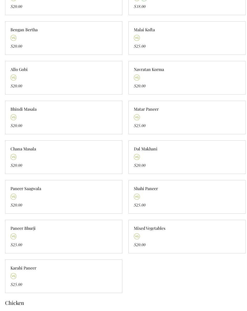Click the vegetarian icon under Malai Kofta
This screenshot has width=247, height=311.
(x=137, y=38)
